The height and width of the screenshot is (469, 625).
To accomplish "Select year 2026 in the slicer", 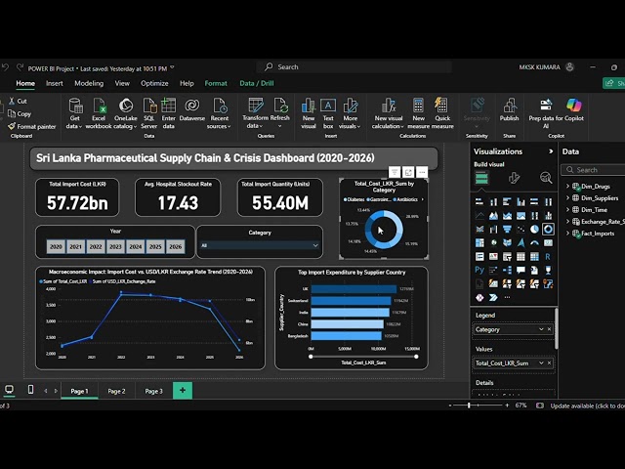I will pyautogui.click(x=176, y=246).
